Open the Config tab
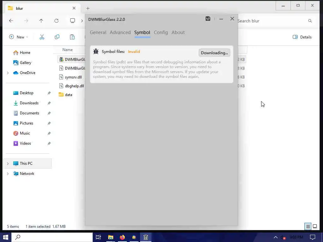The image size is (323, 242). pos(161,32)
